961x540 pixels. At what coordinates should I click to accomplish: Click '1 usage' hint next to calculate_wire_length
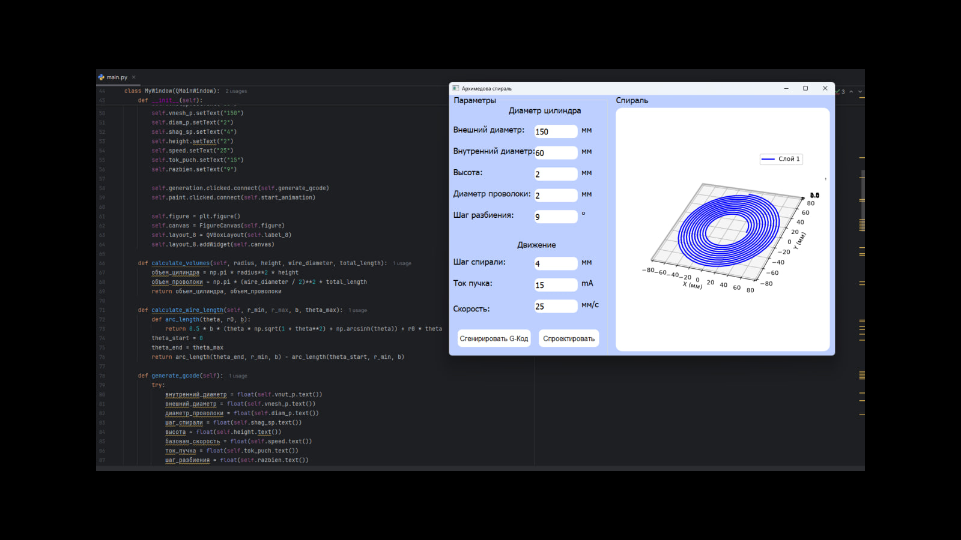point(357,310)
